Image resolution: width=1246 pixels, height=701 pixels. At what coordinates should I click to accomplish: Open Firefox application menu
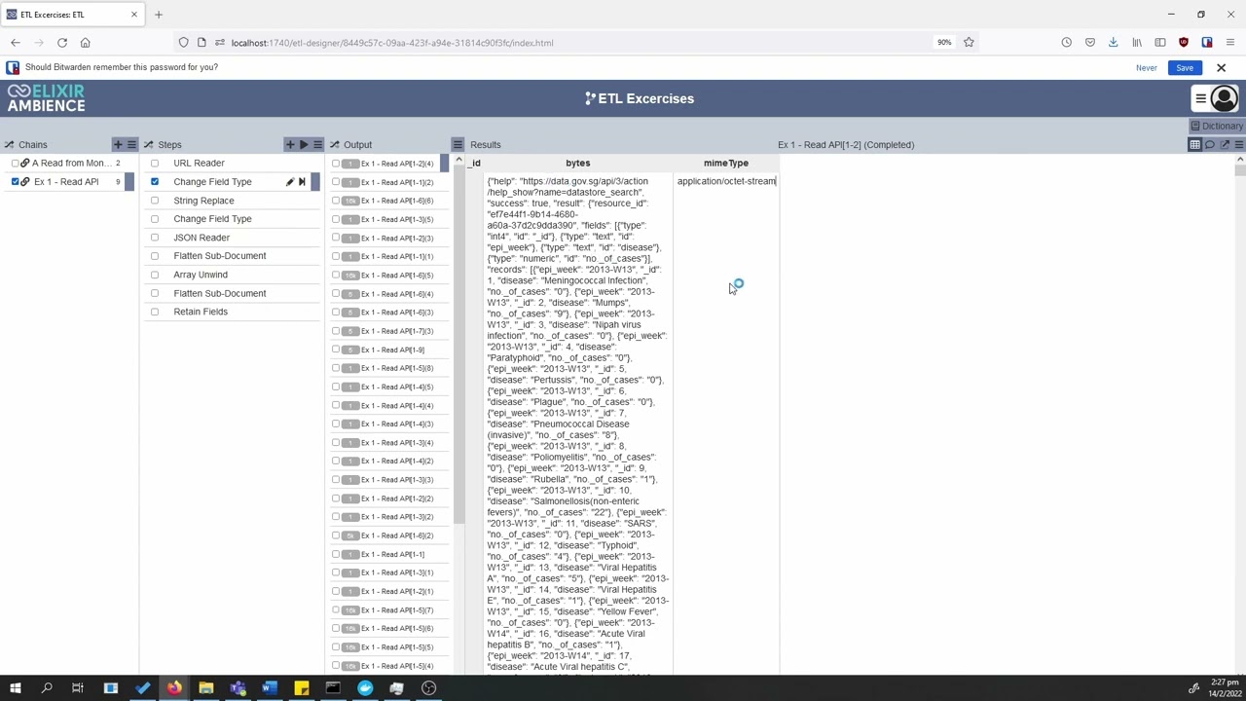click(1230, 43)
